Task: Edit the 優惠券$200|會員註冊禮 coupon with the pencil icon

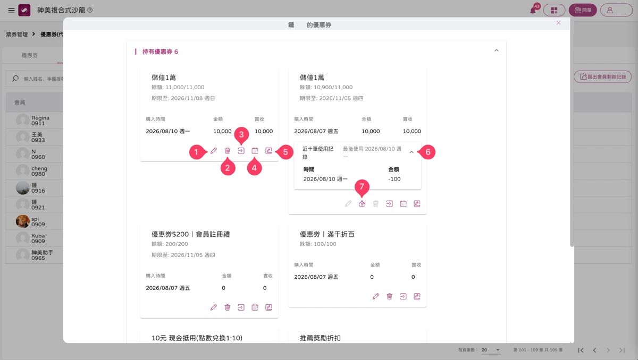Action: [x=214, y=307]
